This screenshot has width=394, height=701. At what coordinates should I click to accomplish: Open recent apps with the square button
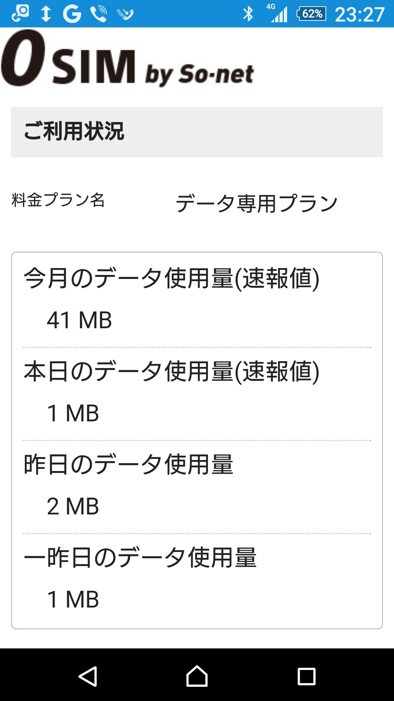pyautogui.click(x=306, y=677)
